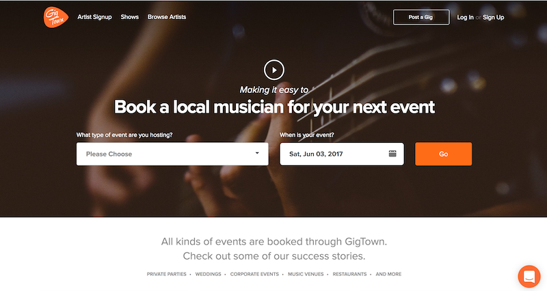Click the Post a Gig button
Viewport: 547px width, 291px height.
click(x=421, y=17)
